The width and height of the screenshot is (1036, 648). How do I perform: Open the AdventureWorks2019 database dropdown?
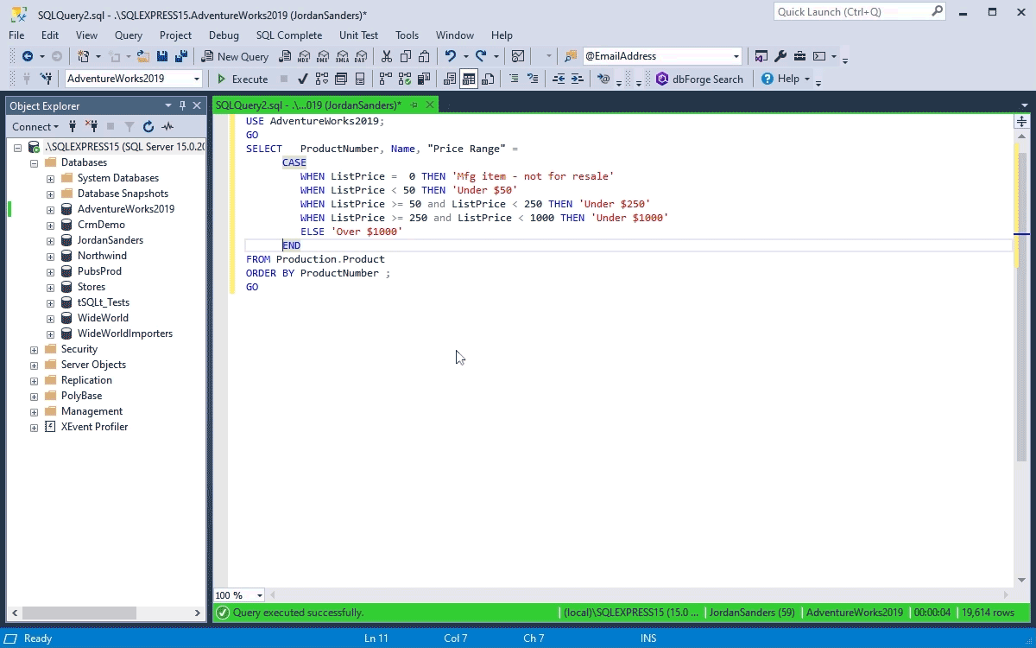(198, 79)
